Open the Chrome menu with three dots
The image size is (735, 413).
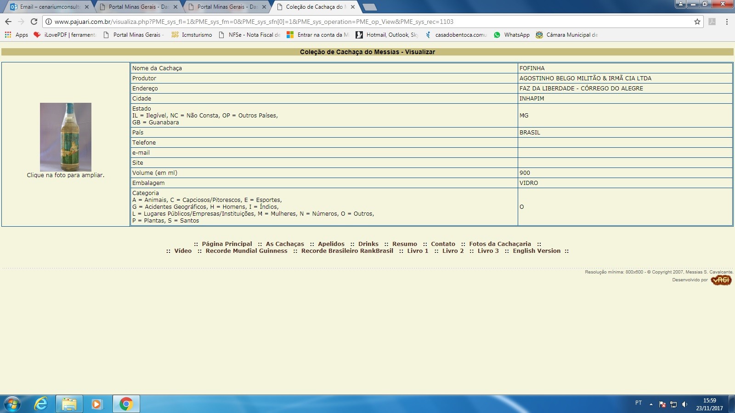(x=727, y=22)
